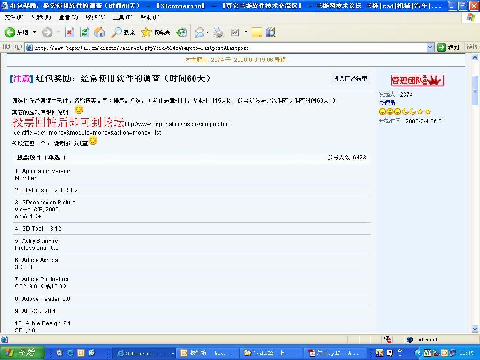Viewport: 480px width, 360px height.
Task: Open the 收藏(A) menu
Action: coord(96,17)
